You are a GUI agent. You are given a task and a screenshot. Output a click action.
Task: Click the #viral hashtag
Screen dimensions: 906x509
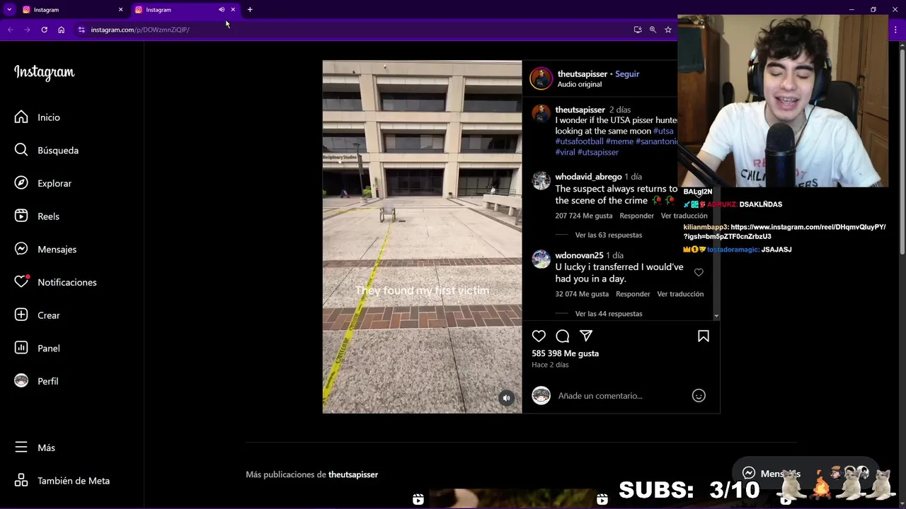point(565,152)
